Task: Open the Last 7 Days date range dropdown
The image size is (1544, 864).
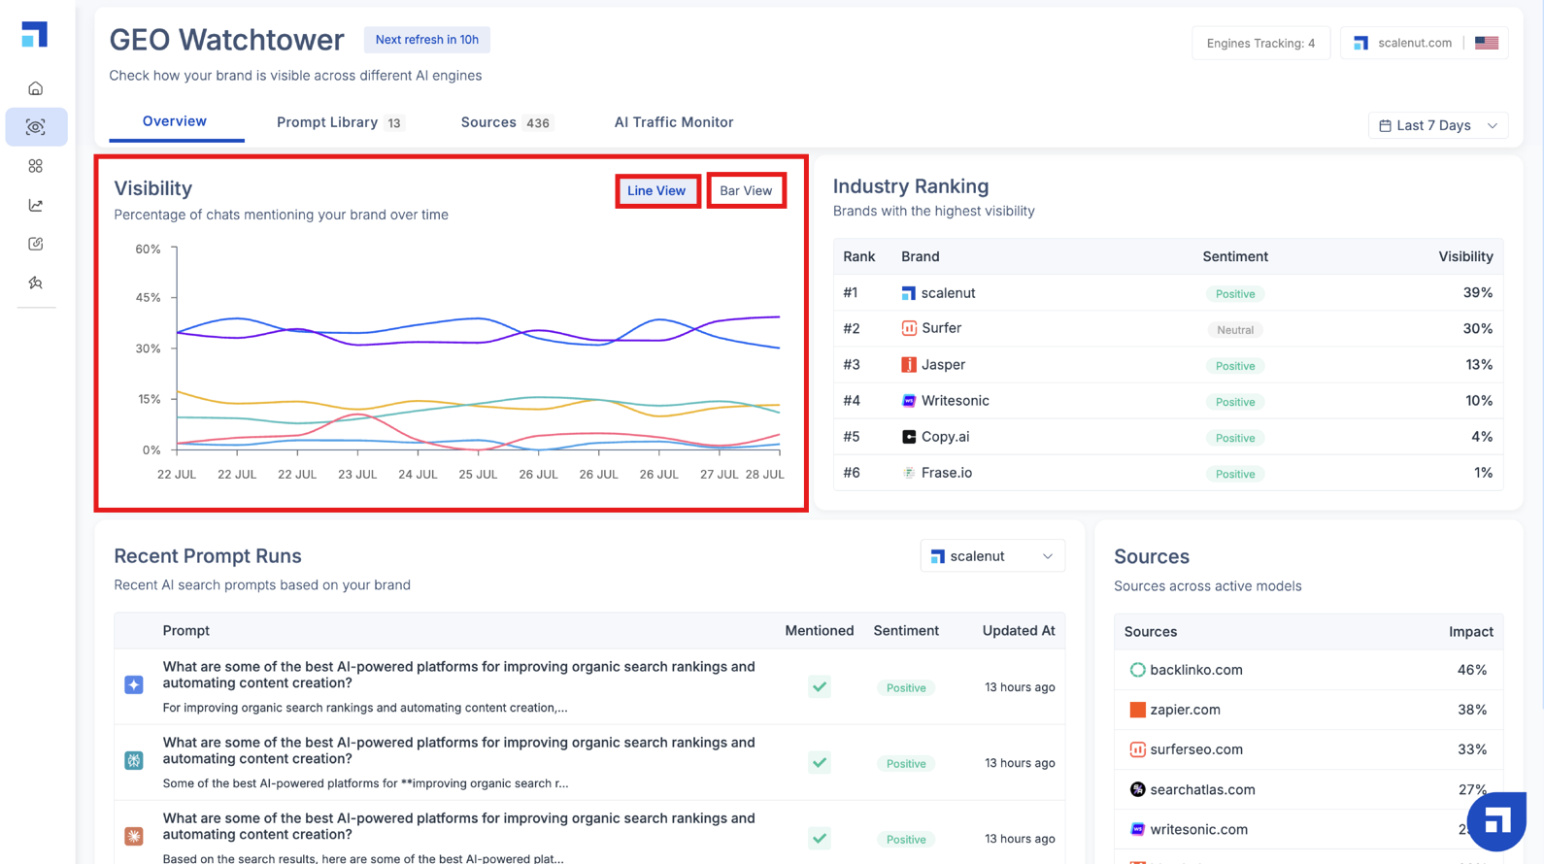Action: coord(1438,125)
